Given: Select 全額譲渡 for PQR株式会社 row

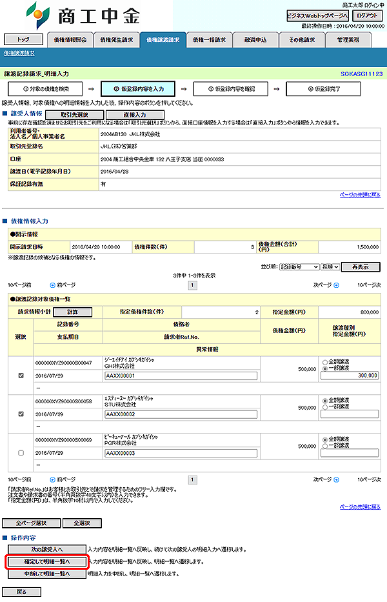Looking at the screenshot, I should click(x=325, y=439).
